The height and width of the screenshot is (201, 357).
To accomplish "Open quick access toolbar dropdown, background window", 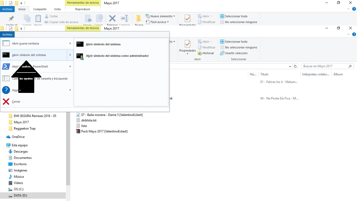I will (x=21, y=3).
